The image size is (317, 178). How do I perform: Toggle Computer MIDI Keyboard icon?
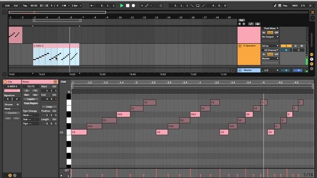coord(280,5)
